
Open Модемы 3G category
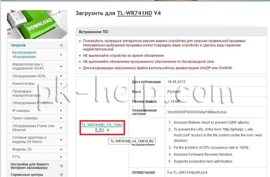(x=22, y=149)
